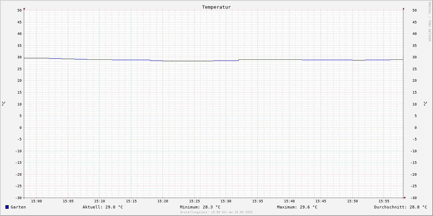Select the Garten legend label

(18, 207)
